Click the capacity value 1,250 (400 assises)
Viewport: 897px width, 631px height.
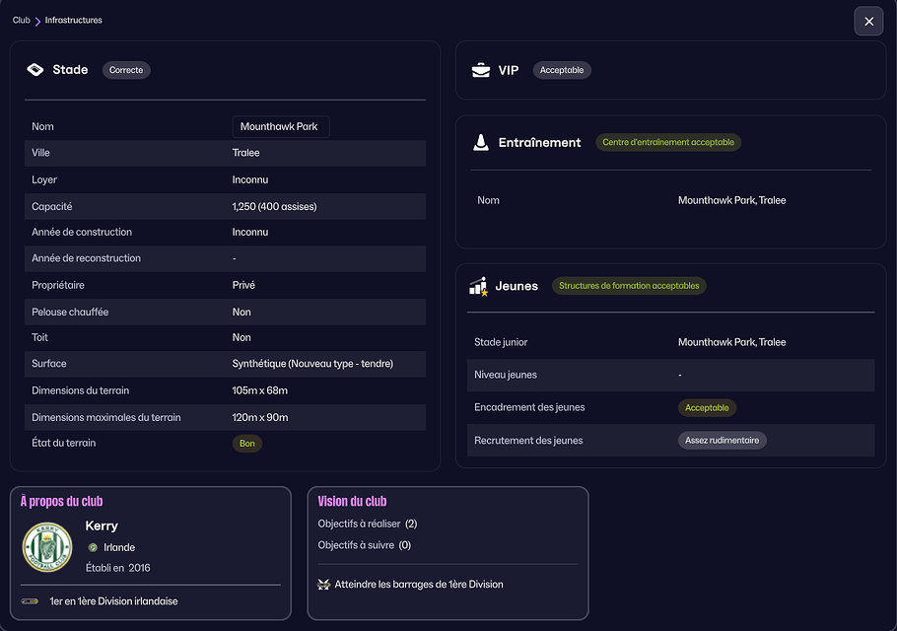(275, 206)
